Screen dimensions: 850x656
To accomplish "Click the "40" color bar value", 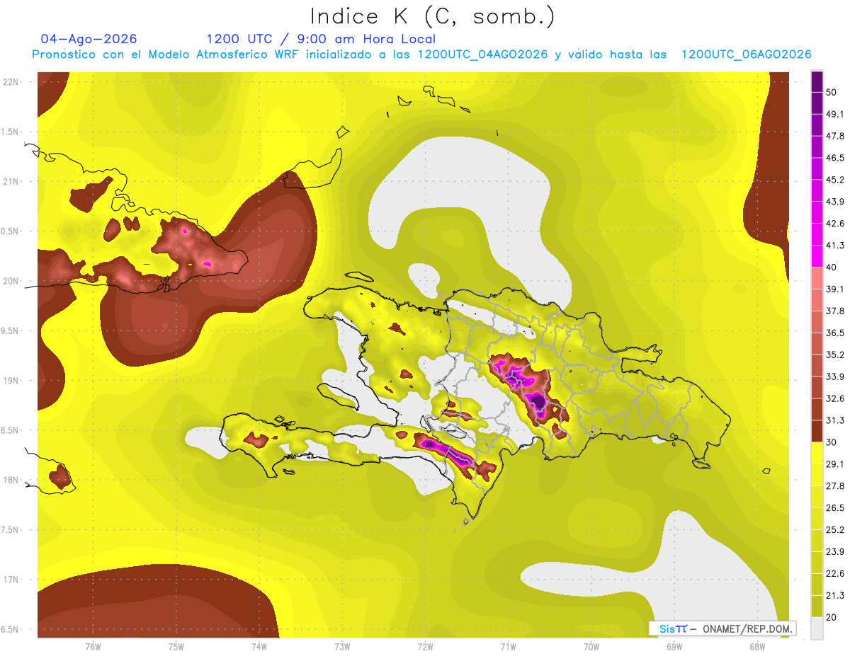I will [x=832, y=267].
